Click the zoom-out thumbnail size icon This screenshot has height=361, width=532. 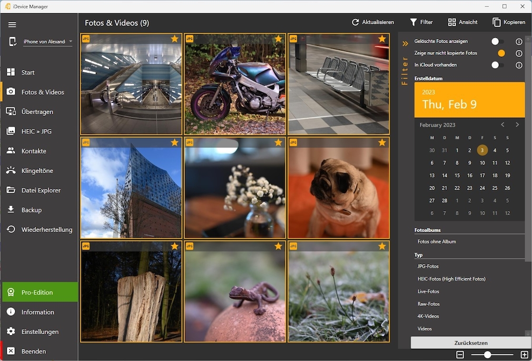click(460, 355)
